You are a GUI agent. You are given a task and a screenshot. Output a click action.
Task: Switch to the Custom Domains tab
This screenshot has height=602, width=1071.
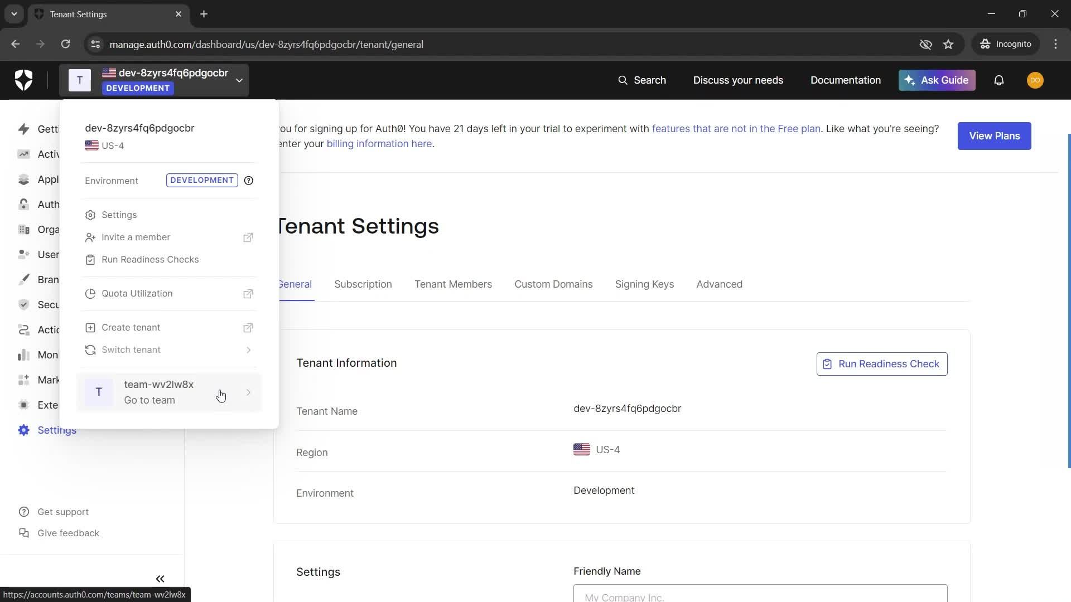point(553,284)
